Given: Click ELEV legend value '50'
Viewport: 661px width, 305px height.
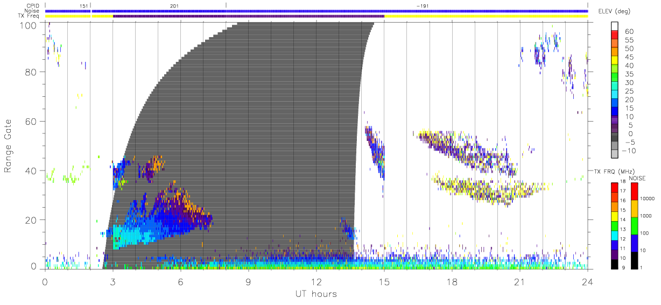Looking at the screenshot, I should coord(630,48).
